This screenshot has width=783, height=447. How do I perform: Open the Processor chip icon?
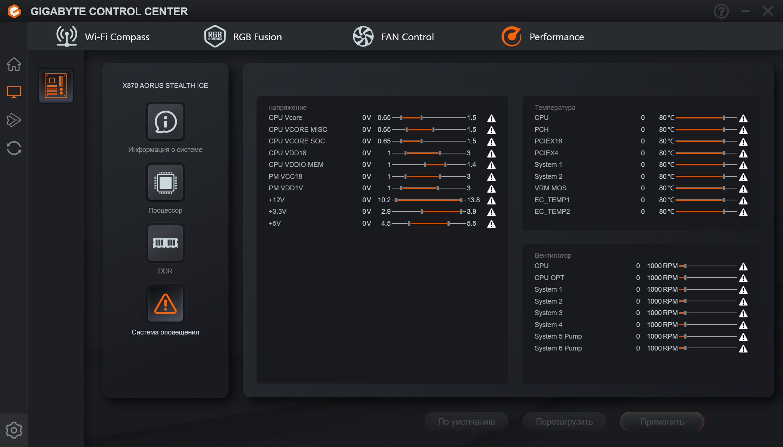[x=165, y=183]
